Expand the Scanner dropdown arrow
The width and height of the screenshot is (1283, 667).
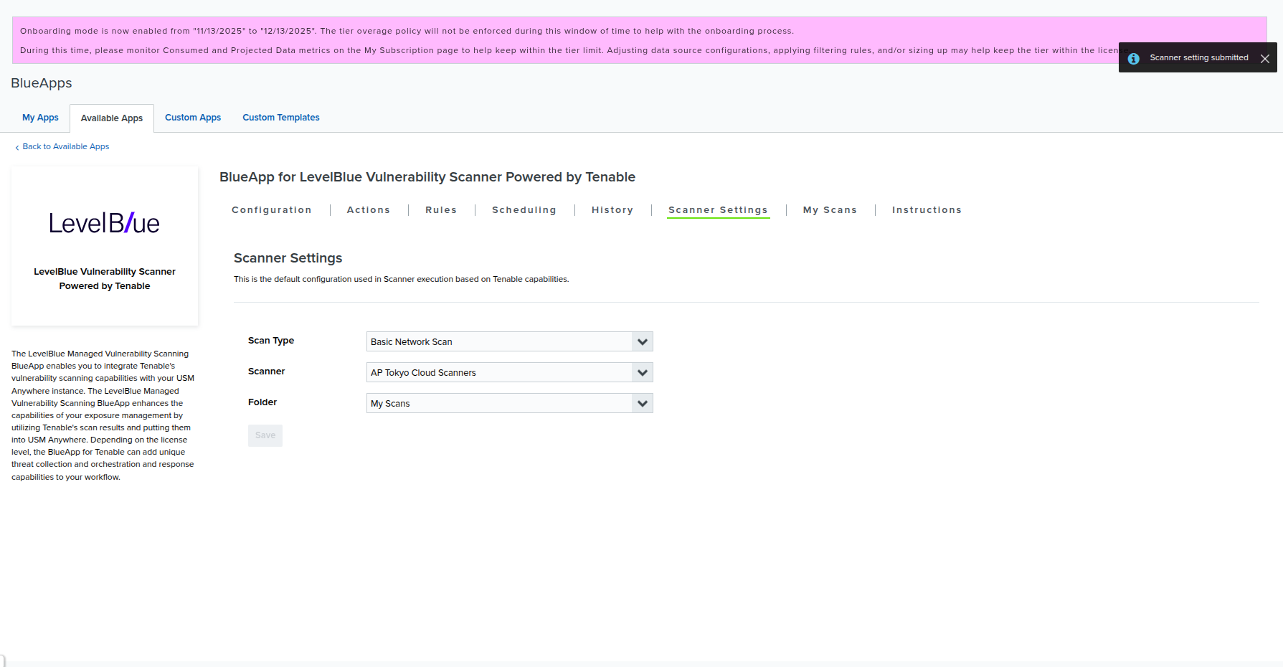[643, 372]
